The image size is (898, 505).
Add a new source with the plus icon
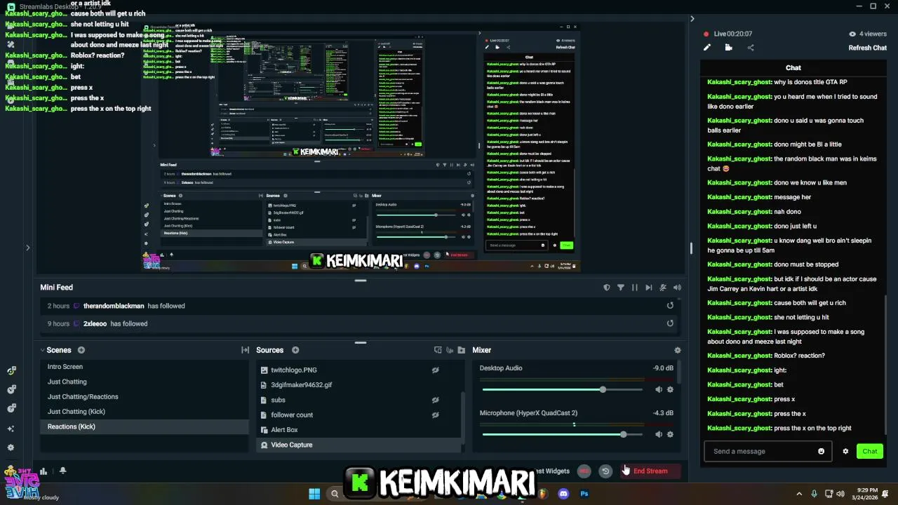295,350
